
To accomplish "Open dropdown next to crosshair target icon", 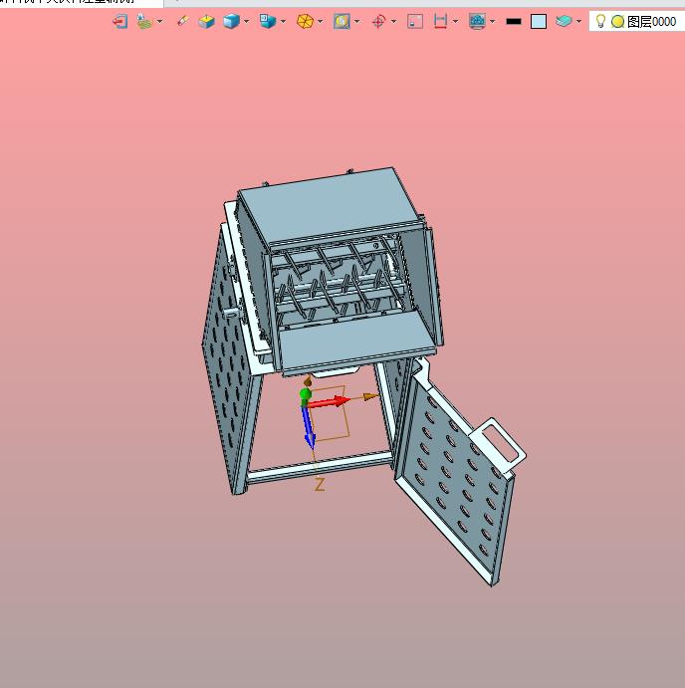I will click(x=393, y=21).
